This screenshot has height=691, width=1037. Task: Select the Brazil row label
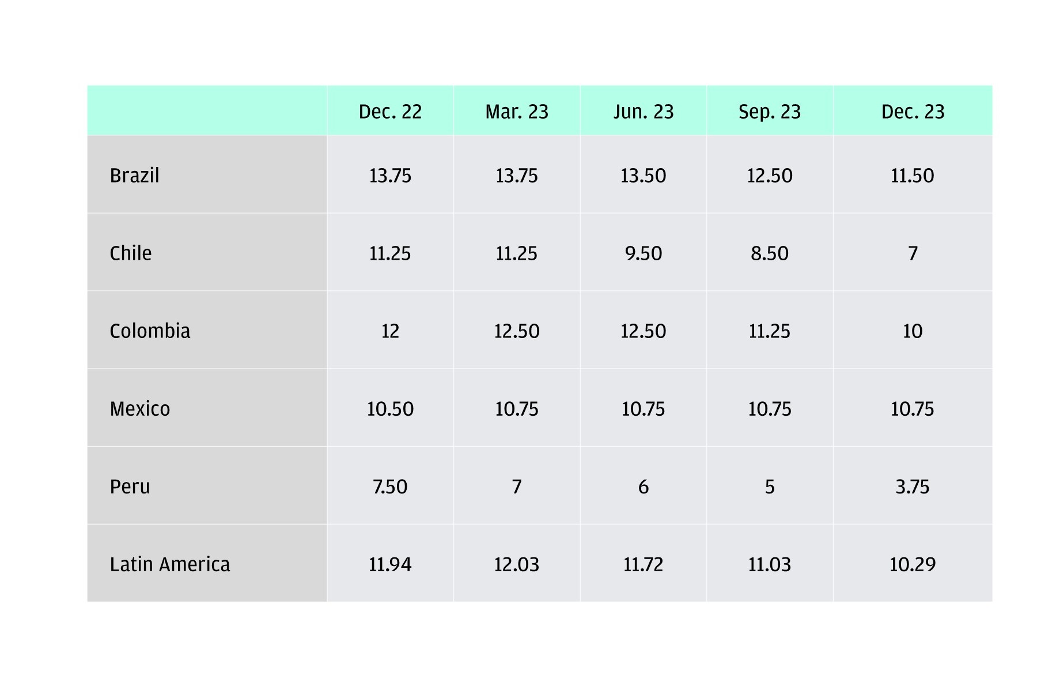[134, 175]
